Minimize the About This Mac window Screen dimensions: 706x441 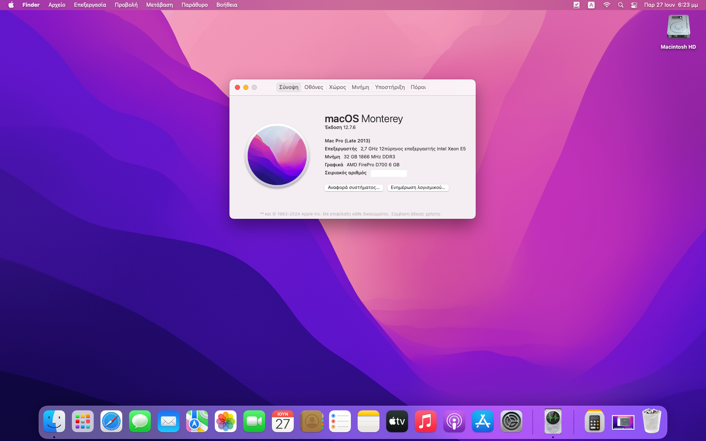(x=246, y=87)
